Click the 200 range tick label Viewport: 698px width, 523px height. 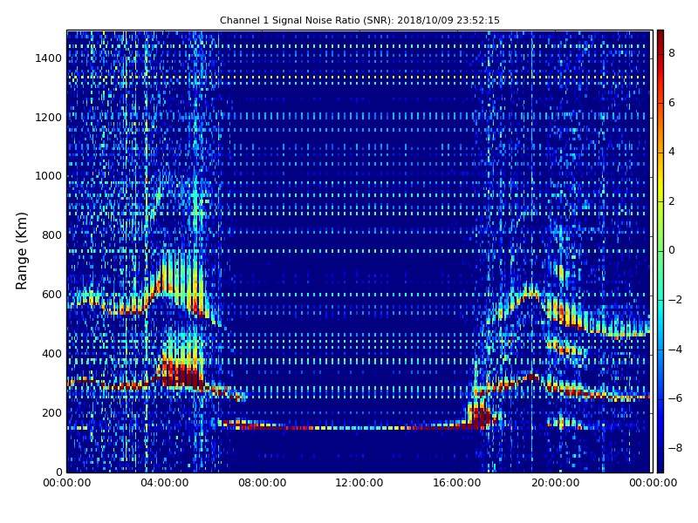51,412
